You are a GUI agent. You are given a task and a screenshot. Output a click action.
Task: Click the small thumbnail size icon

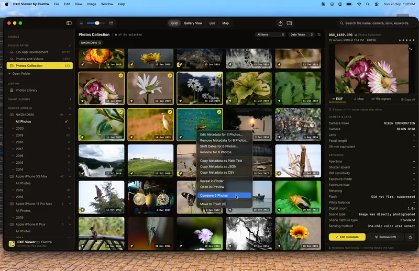point(81,23)
